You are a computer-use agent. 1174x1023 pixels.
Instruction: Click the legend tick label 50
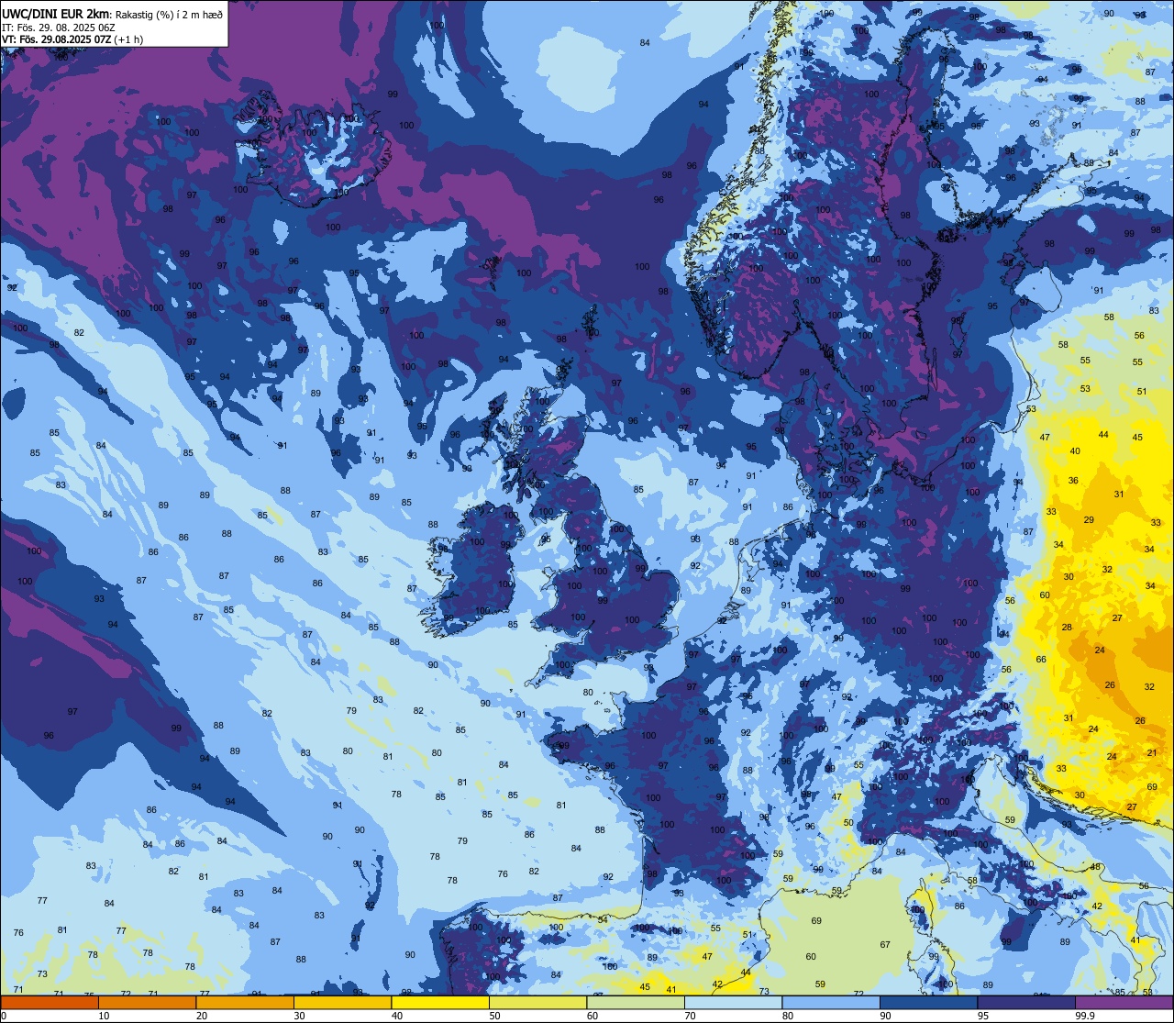click(x=494, y=1016)
